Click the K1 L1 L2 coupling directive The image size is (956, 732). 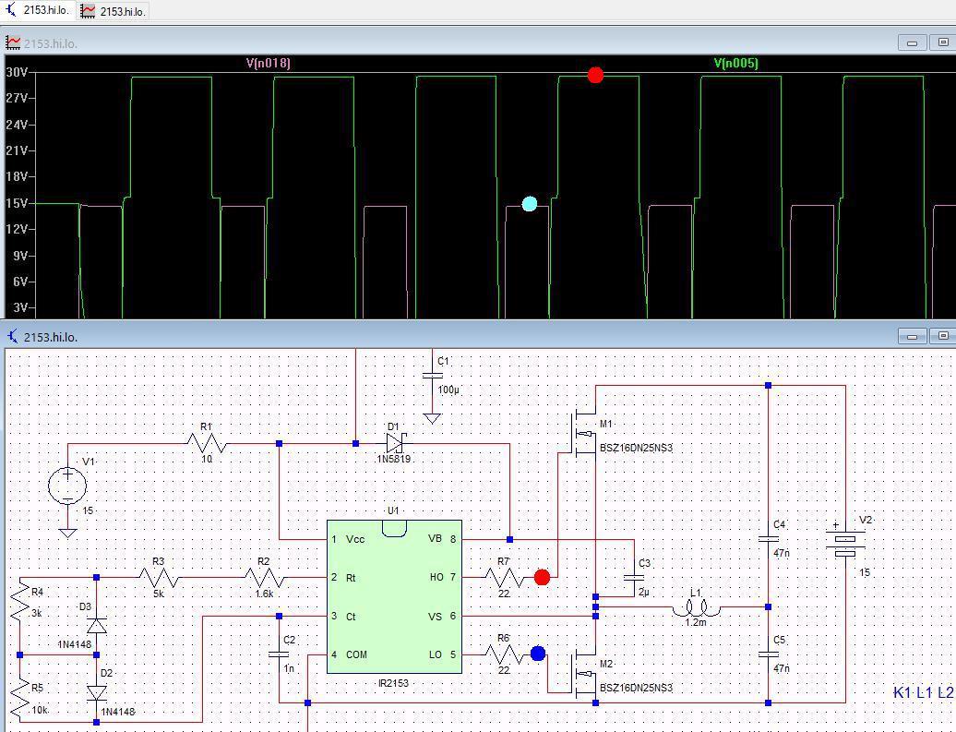[x=923, y=692]
